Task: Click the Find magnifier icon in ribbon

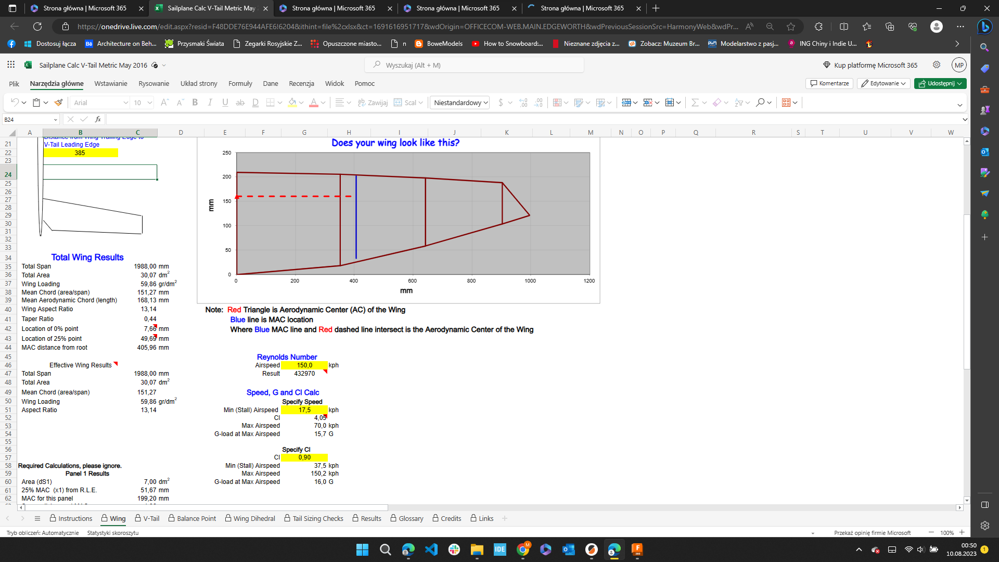Action: coord(760,103)
